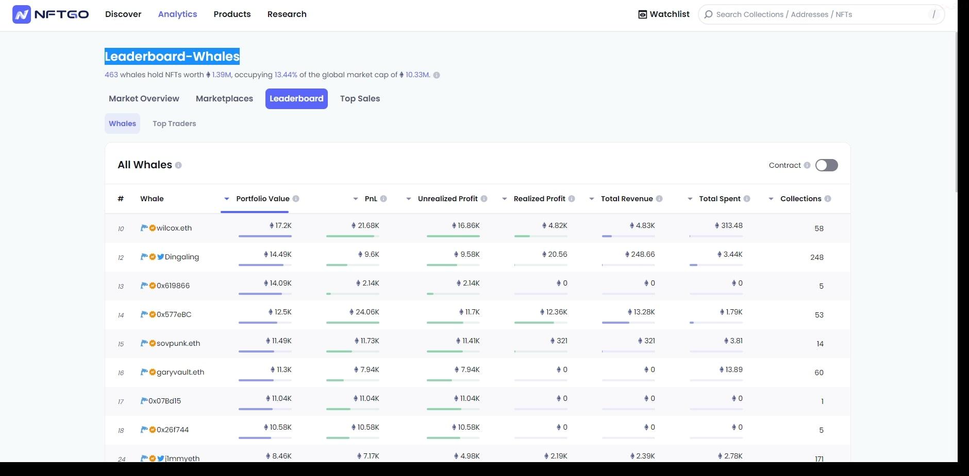Toggle the Contract switch
969x476 pixels.
pos(827,165)
